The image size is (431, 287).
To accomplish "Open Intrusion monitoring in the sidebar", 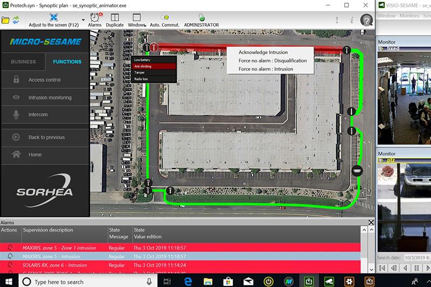I will [x=50, y=97].
